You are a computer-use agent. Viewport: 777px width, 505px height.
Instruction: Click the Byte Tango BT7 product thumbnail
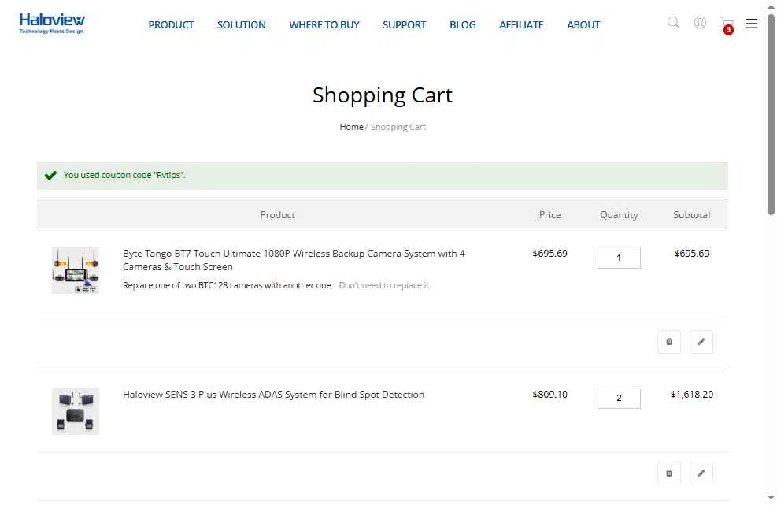[x=76, y=270]
